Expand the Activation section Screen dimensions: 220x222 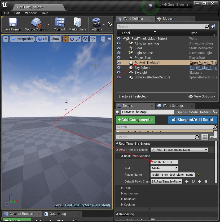click(122, 193)
